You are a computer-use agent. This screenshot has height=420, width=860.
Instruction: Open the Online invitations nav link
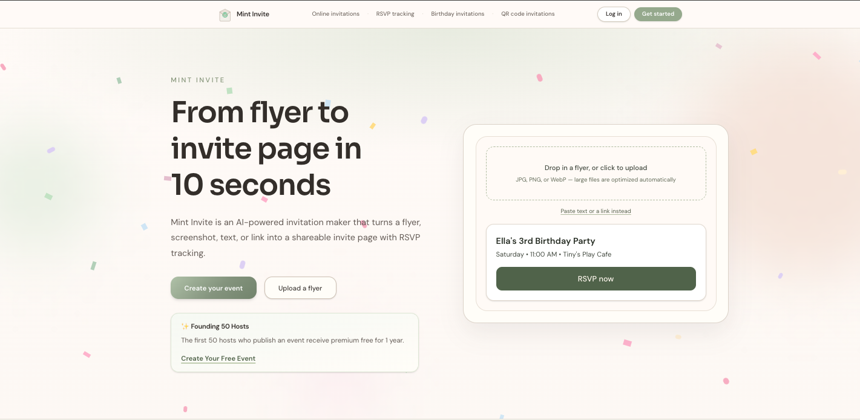tap(335, 14)
